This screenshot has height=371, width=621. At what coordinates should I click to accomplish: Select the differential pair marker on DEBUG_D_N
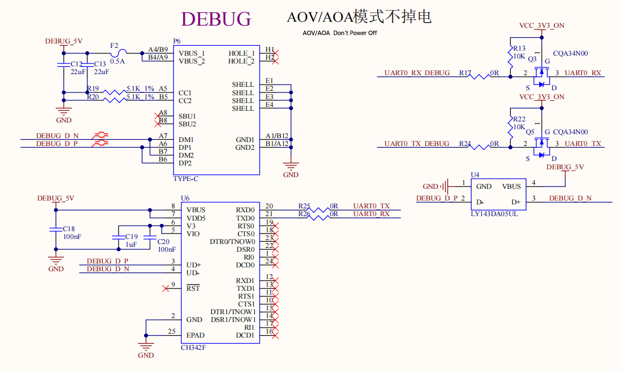pyautogui.click(x=100, y=135)
